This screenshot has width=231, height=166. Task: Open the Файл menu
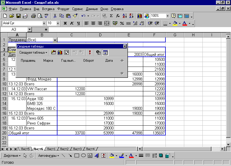[x=13, y=9]
